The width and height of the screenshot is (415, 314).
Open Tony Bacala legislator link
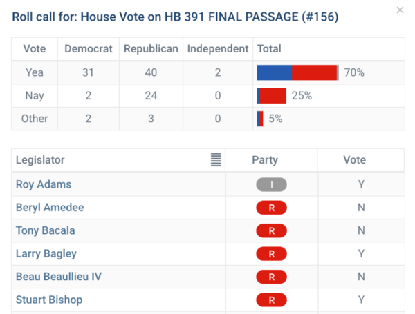[x=46, y=230]
